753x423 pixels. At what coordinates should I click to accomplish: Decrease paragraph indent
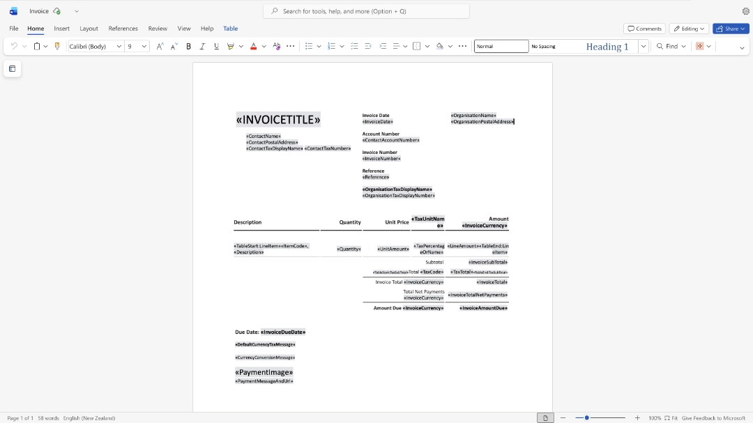368,46
